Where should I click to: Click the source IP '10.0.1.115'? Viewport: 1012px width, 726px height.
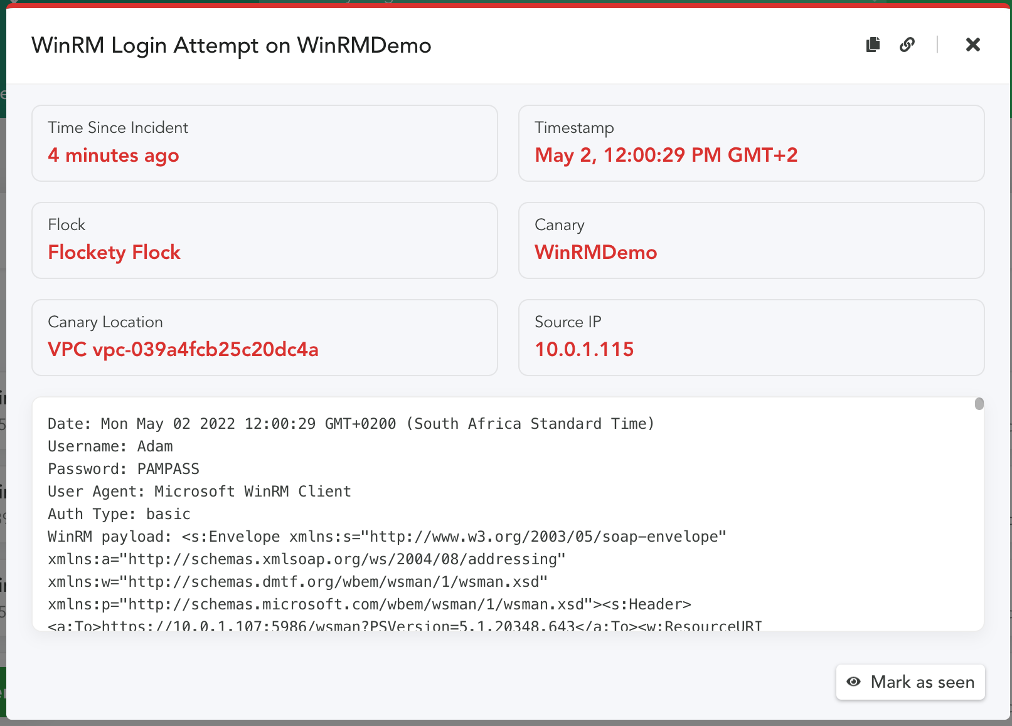pos(584,349)
